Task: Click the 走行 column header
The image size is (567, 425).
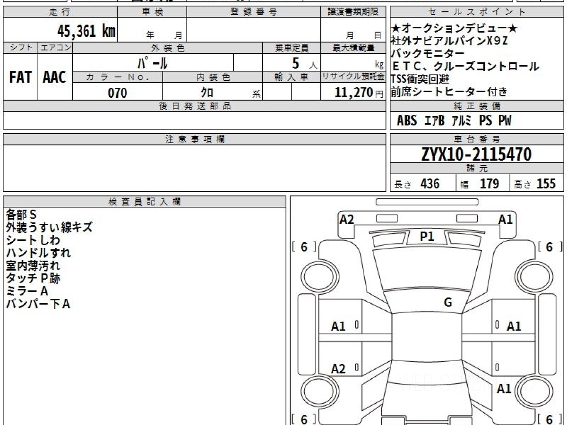Action: (60, 12)
